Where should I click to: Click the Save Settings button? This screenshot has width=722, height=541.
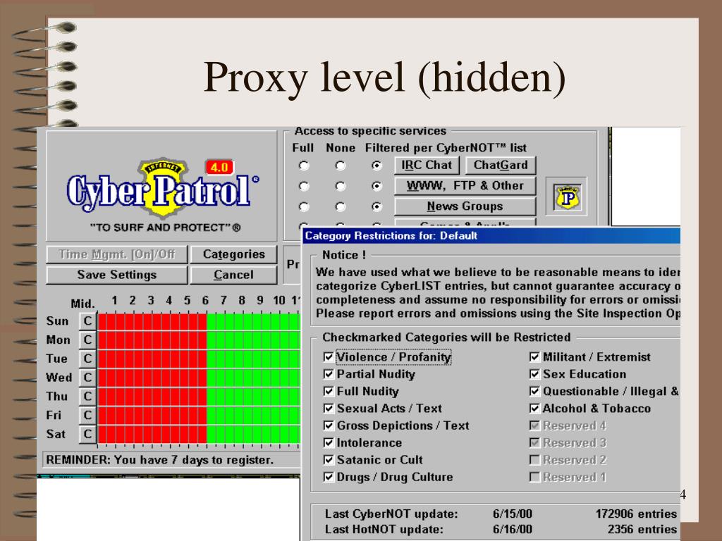117,275
